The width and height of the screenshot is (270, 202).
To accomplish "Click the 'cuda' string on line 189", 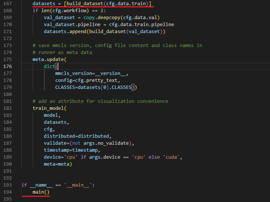I will 171,157.
